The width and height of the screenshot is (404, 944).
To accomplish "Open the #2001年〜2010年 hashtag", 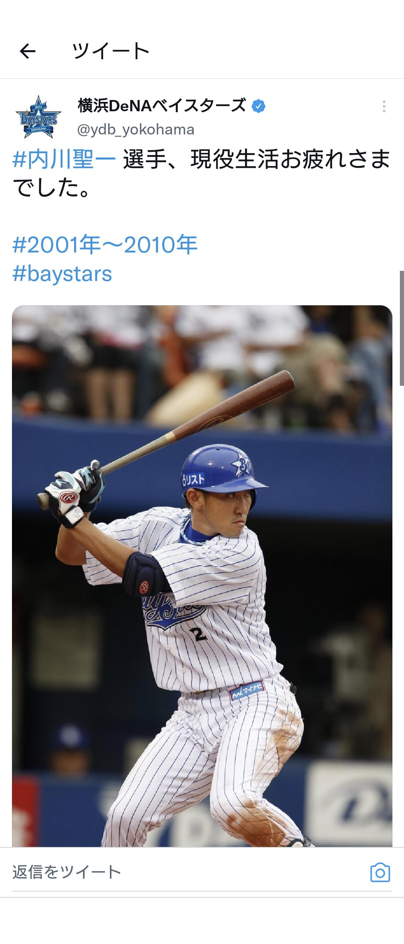I will (x=105, y=245).
